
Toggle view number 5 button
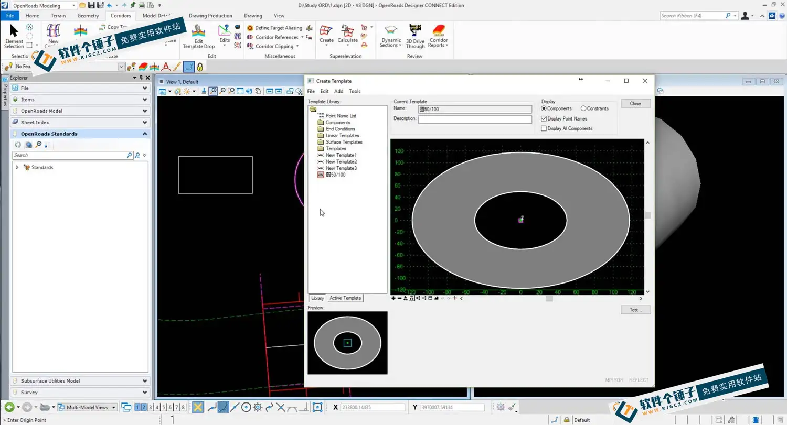coord(163,407)
